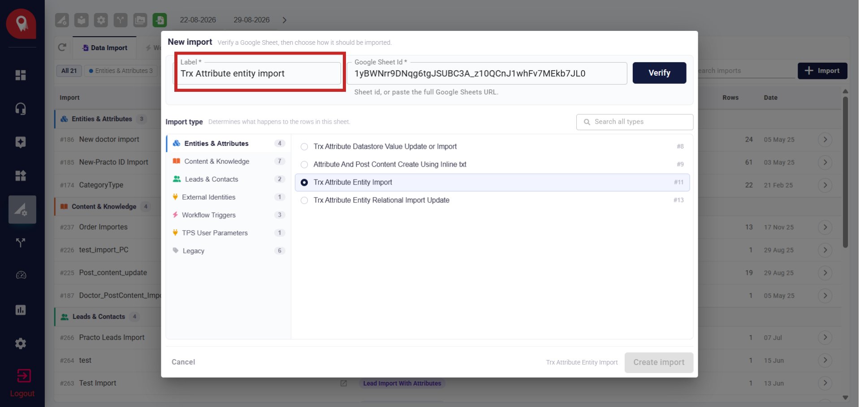Click the green sheet import icon in toolbar

pyautogui.click(x=160, y=20)
